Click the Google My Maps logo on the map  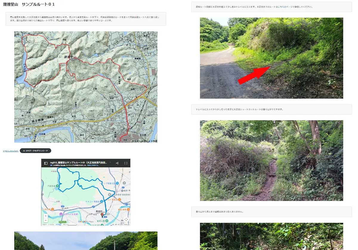tap(85, 222)
